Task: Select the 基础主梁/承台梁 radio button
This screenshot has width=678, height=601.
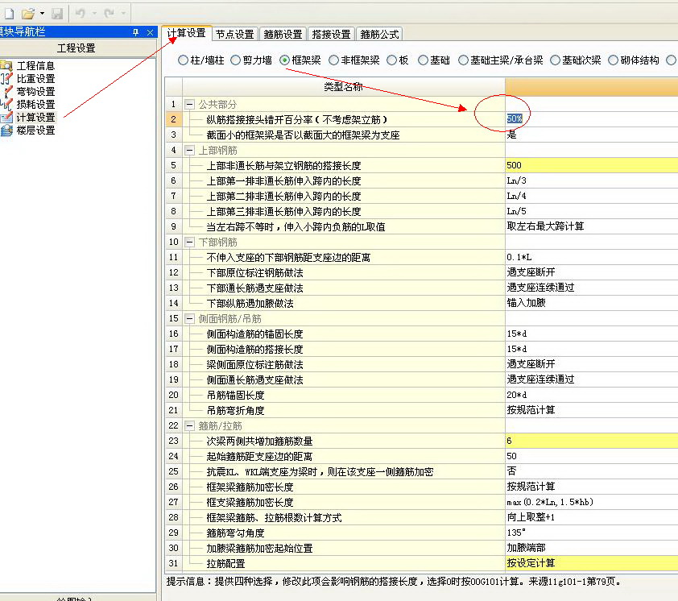Action: 463,60
